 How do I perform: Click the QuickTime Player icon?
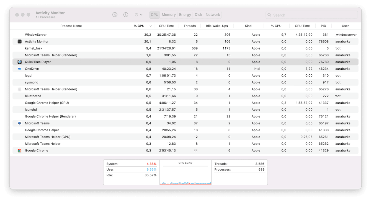[19, 62]
